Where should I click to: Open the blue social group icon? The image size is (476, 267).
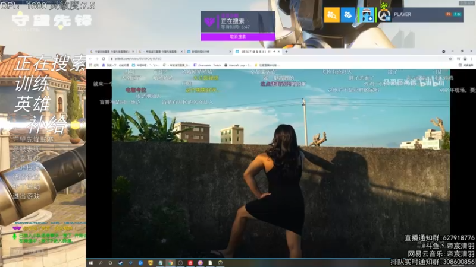tap(348, 14)
